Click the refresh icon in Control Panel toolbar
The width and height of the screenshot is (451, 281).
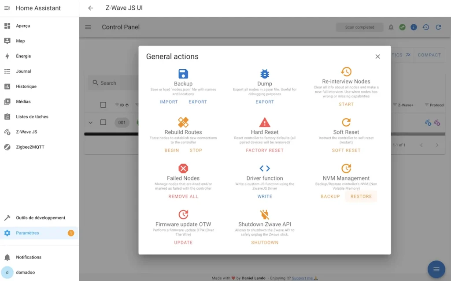(438, 27)
